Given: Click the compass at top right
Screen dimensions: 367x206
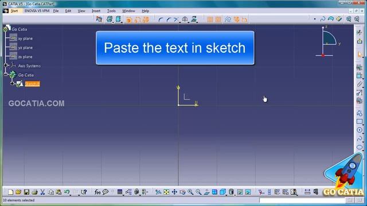Looking at the screenshot, I should coord(328,42).
